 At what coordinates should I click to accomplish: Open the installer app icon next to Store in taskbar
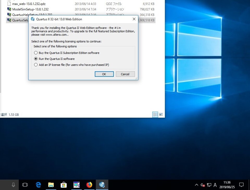tap(77, 185)
